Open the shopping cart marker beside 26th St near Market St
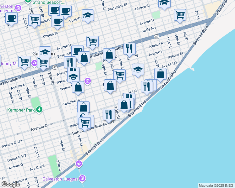235x188 pixels. pyautogui.click(x=34, y=20)
